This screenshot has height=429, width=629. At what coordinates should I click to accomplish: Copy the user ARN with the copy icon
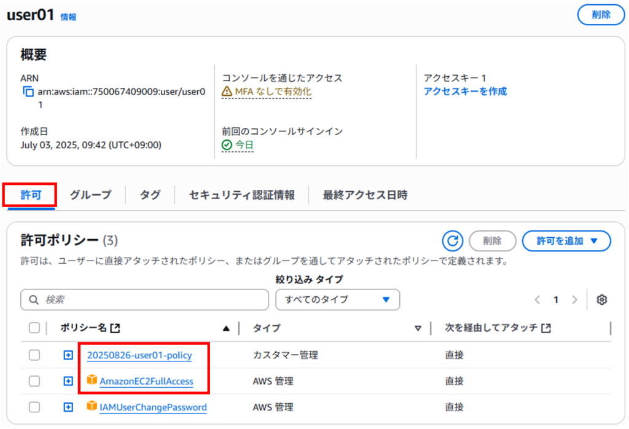28,92
